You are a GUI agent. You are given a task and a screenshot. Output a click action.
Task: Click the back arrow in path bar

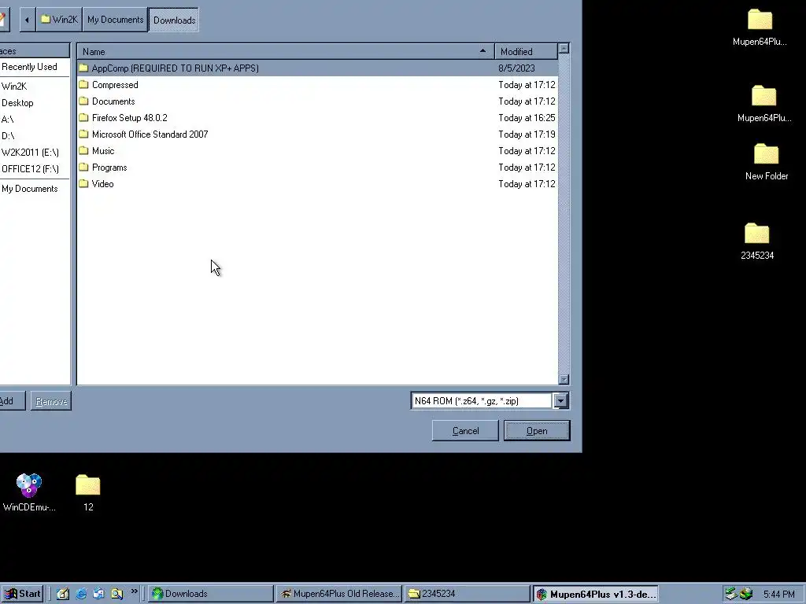(28, 20)
